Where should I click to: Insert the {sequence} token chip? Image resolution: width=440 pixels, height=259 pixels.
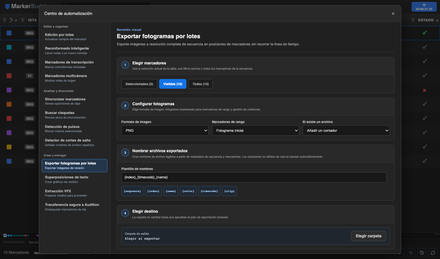click(132, 191)
